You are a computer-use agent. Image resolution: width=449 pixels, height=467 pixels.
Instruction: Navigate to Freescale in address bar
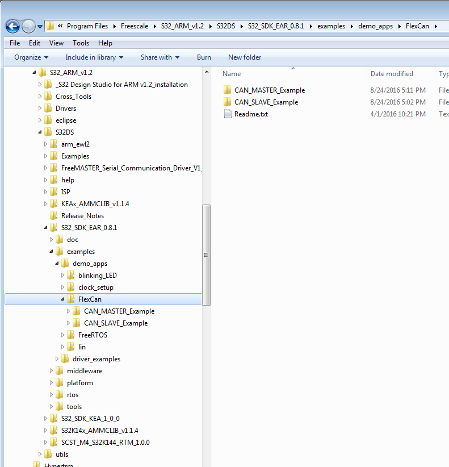click(x=135, y=26)
